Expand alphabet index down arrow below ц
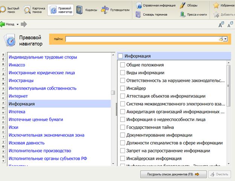This screenshot has width=235, height=181. coord(3,161)
